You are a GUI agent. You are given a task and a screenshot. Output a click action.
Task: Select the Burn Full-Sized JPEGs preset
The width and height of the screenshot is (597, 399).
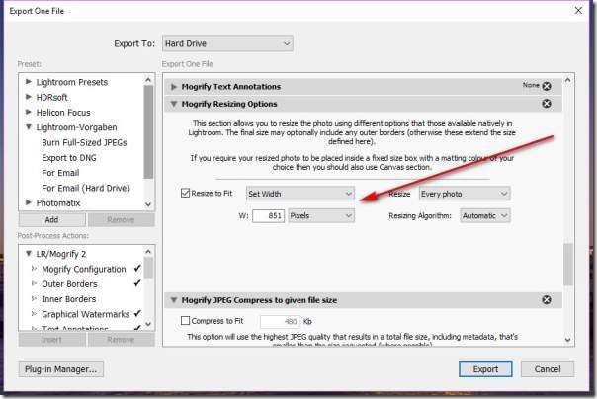[84, 142]
